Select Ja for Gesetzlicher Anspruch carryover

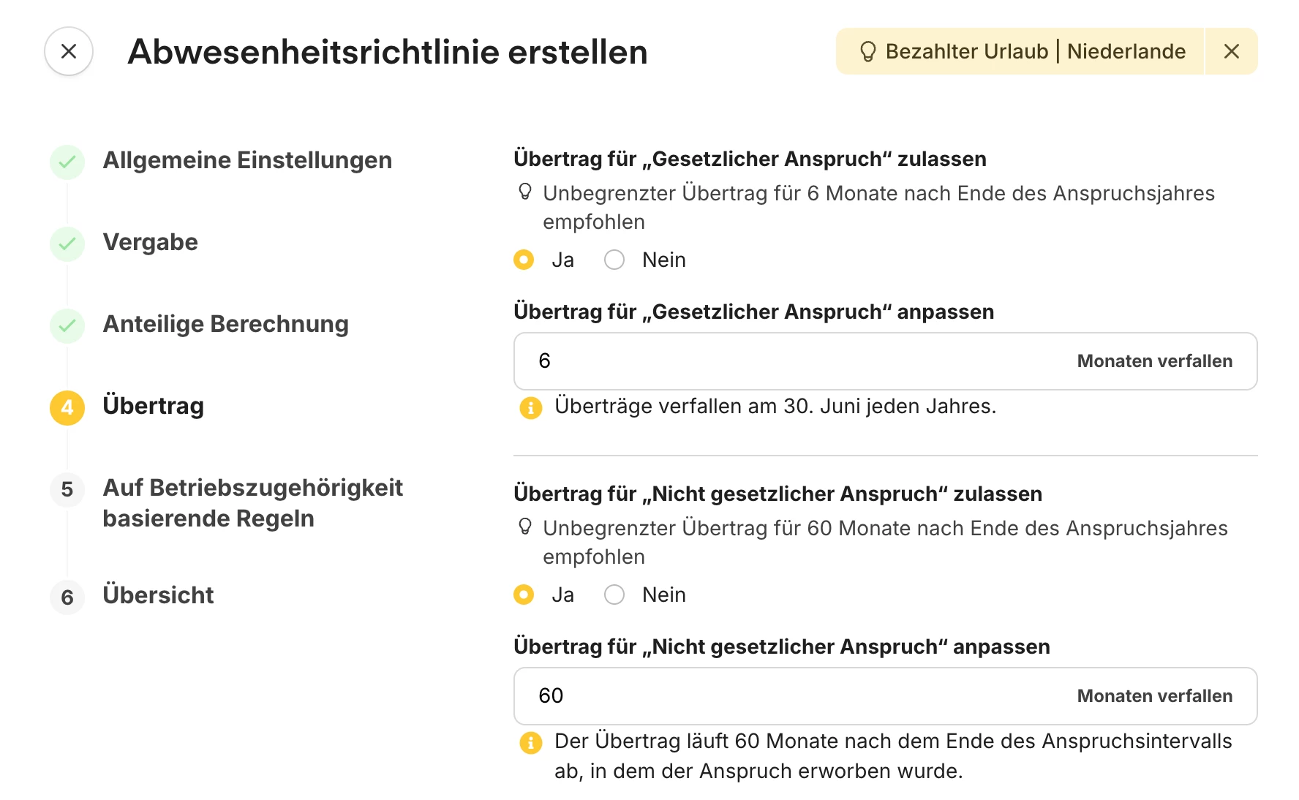point(524,260)
